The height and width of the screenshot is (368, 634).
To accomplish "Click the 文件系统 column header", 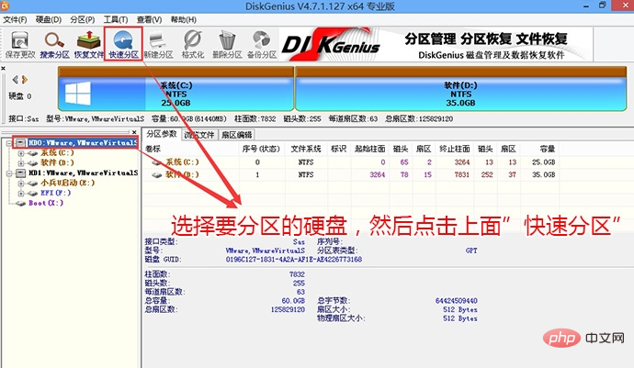I will [306, 149].
